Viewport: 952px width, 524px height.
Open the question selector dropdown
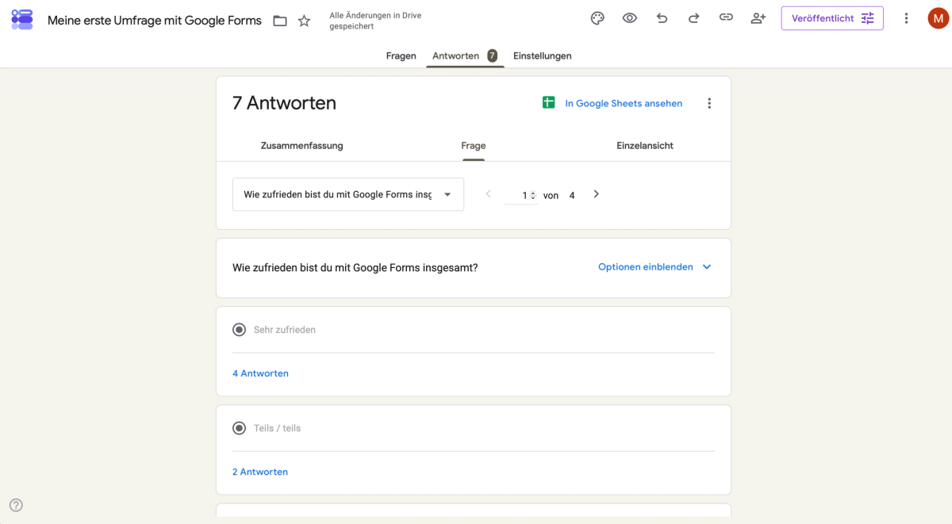[348, 194]
